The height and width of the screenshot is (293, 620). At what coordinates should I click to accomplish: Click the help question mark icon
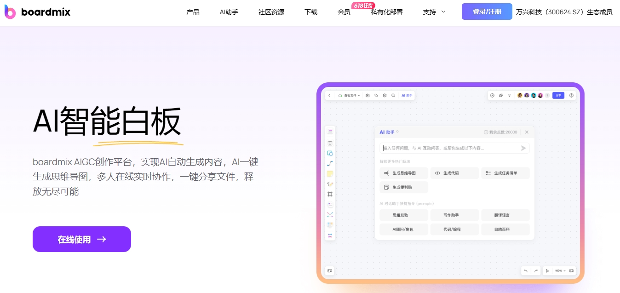[x=571, y=96]
